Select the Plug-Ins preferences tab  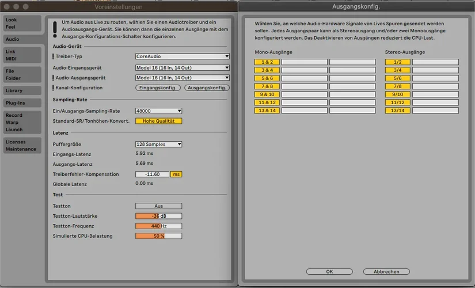tap(21, 103)
